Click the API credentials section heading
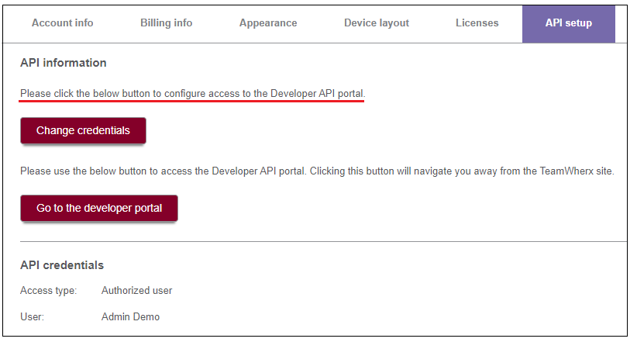 point(62,265)
